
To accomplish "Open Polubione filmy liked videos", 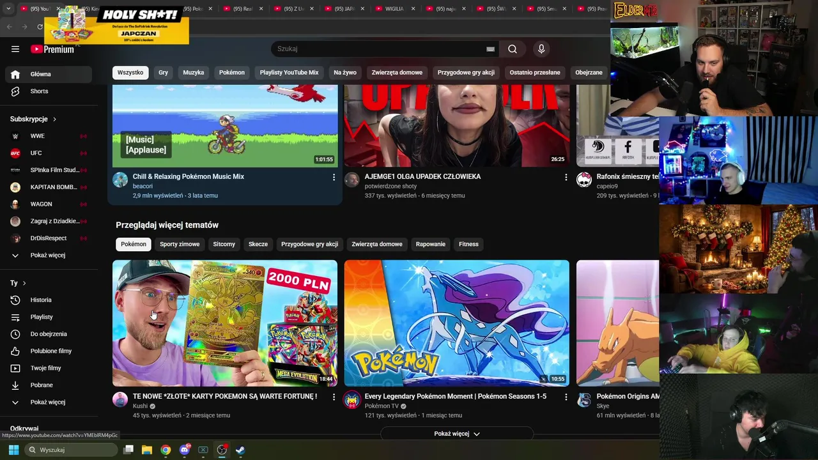I will coord(49,351).
